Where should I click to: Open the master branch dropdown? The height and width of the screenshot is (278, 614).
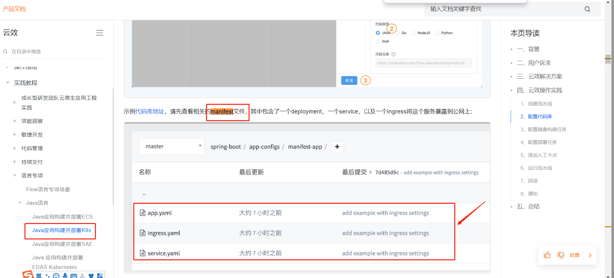172,147
